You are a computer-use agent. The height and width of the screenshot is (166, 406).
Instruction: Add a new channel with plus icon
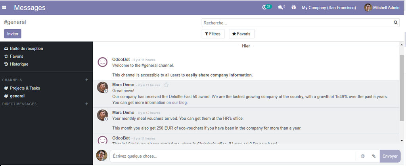point(87,80)
